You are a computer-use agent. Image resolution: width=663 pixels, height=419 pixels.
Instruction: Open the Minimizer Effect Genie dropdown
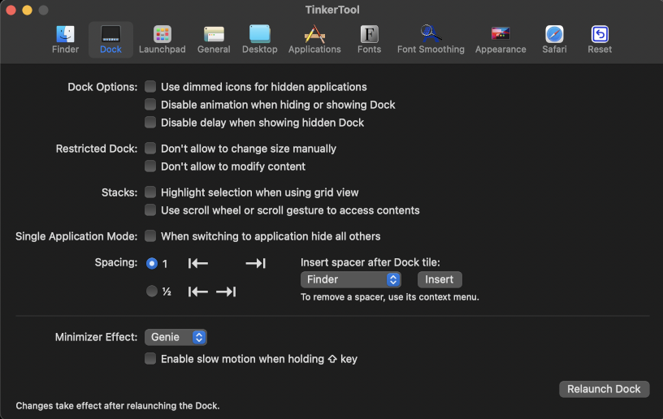(175, 337)
